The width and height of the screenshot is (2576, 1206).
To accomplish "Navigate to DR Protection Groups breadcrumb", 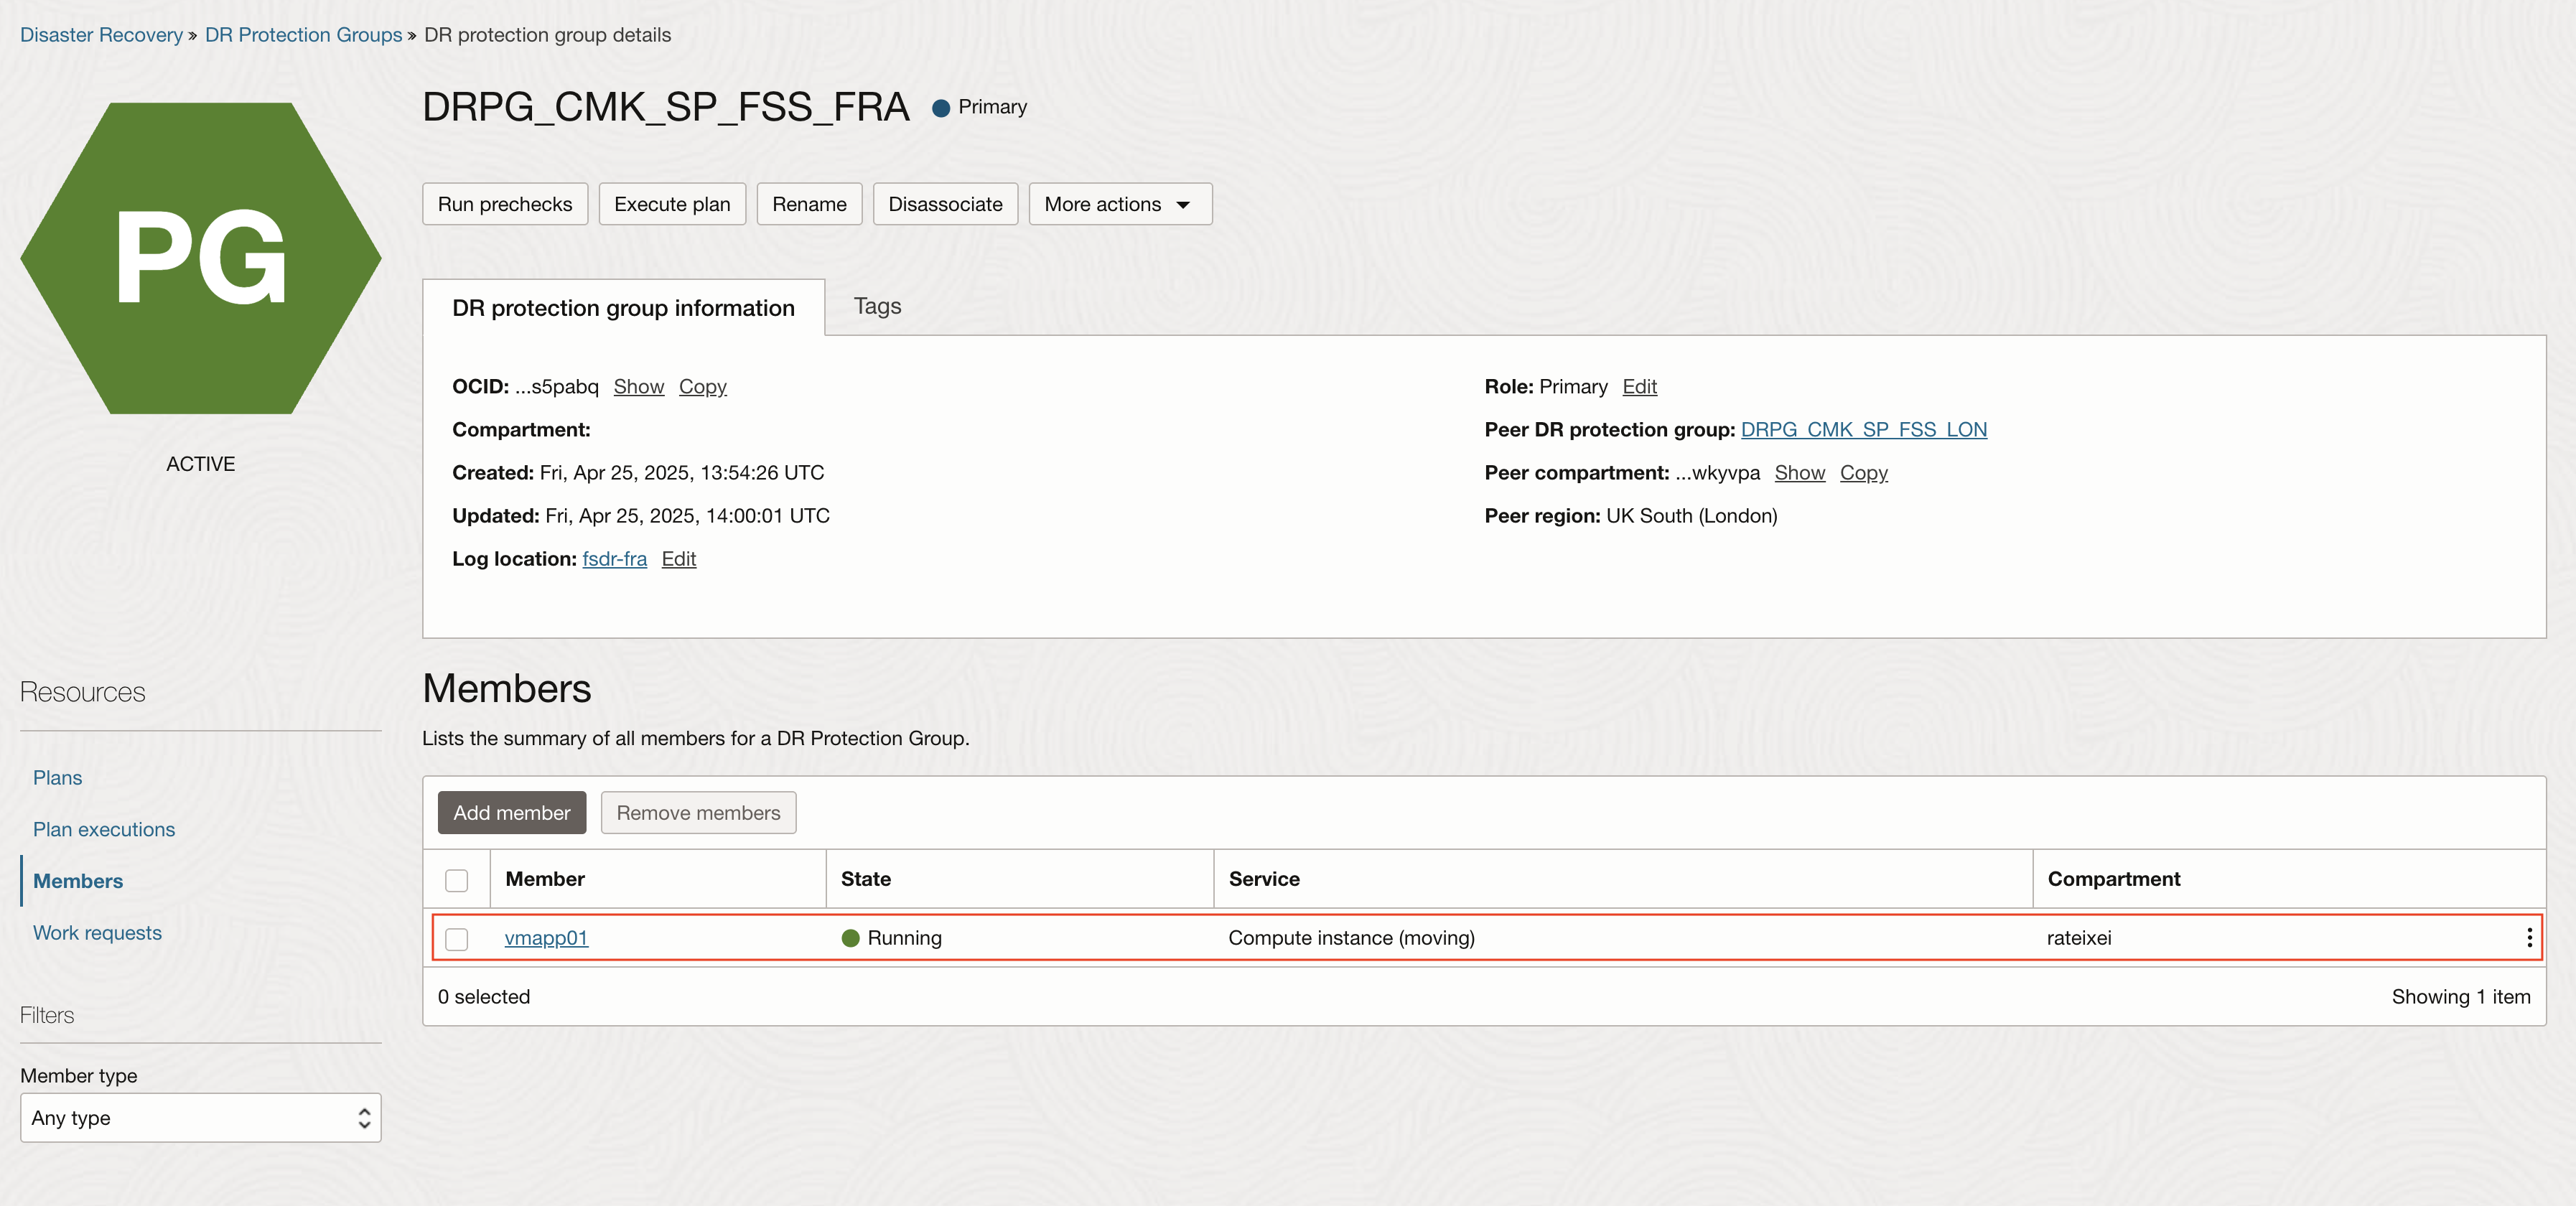I will click(302, 35).
